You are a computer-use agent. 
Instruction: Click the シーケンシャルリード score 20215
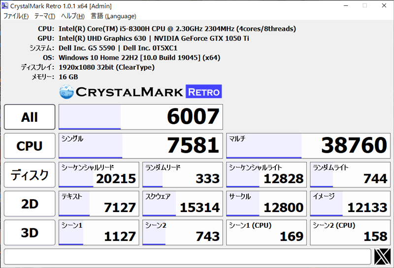(x=99, y=175)
